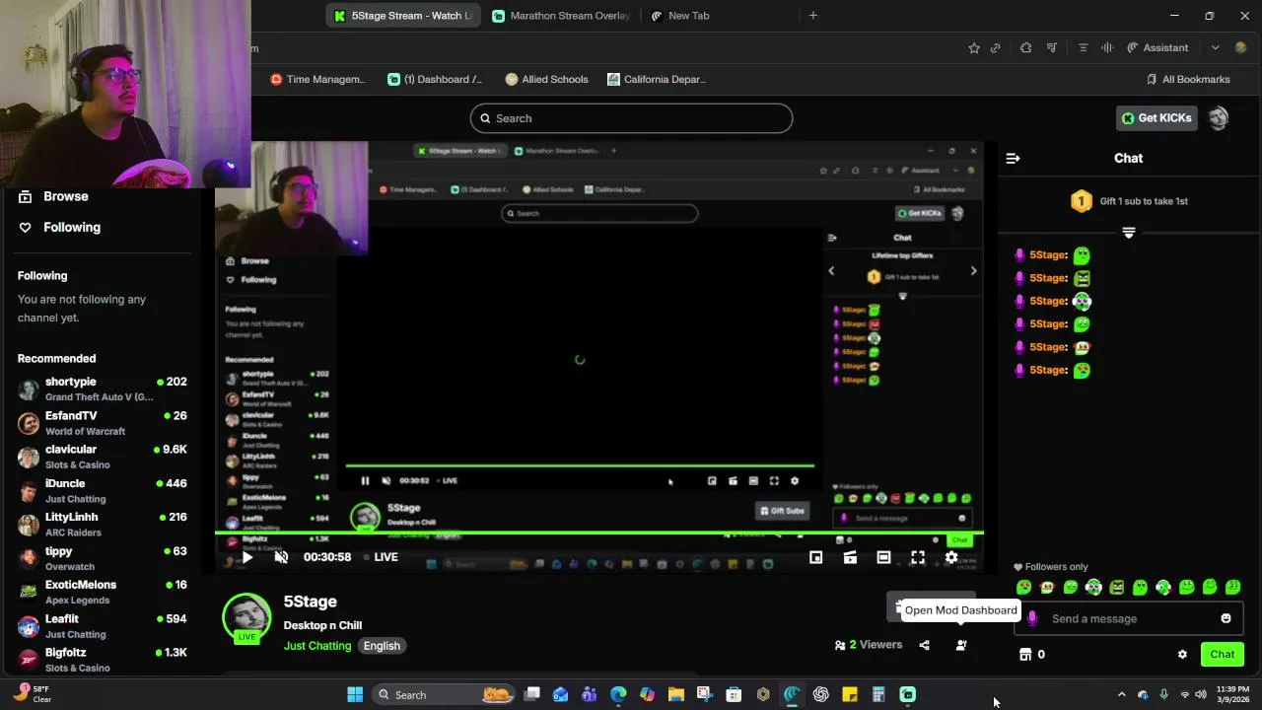Collapse the chat panel with the arrow icon
1262x710 pixels.
click(x=1013, y=158)
